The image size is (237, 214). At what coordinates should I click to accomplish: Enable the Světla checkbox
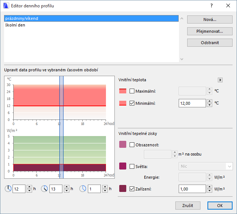point(132,167)
